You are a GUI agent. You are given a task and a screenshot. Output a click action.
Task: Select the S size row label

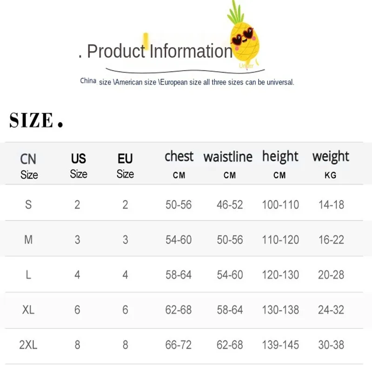point(28,205)
